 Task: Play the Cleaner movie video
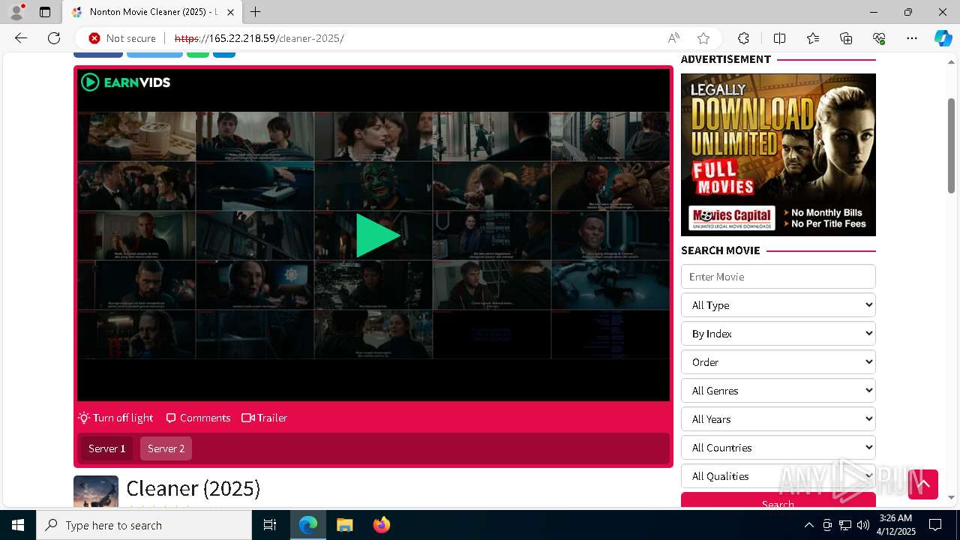377,235
